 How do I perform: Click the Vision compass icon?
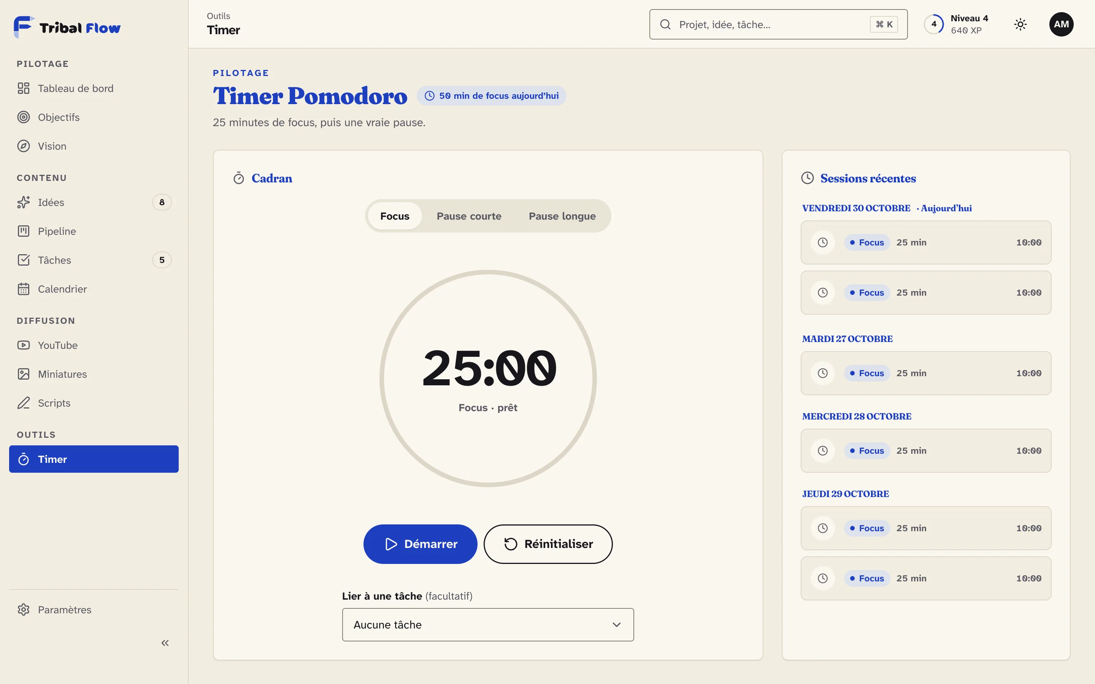pos(24,146)
